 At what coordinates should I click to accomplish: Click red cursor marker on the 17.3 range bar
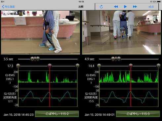(50, 66)
